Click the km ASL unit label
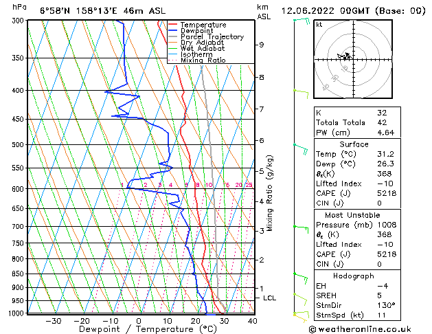This screenshot has width=432, height=334. (x=264, y=12)
